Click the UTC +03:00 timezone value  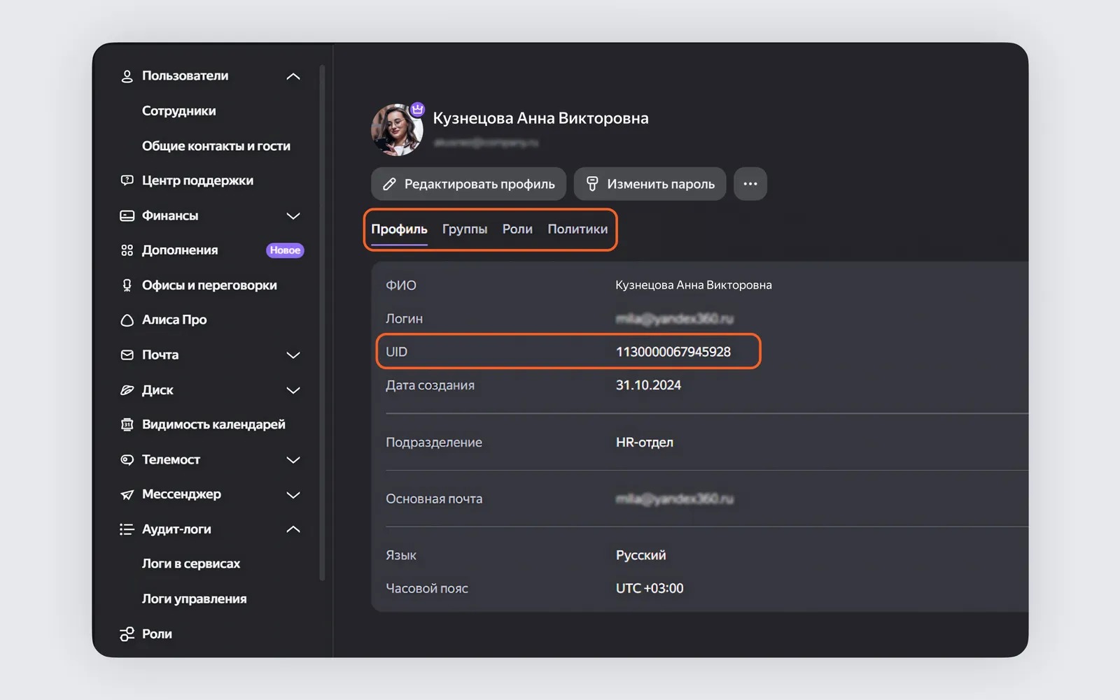click(x=650, y=589)
